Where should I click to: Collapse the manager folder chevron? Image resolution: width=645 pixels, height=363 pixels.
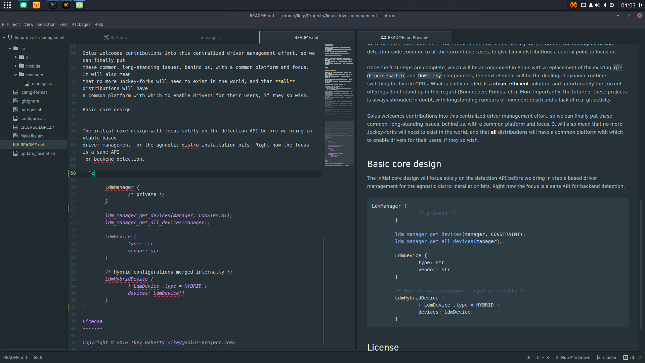click(x=15, y=75)
